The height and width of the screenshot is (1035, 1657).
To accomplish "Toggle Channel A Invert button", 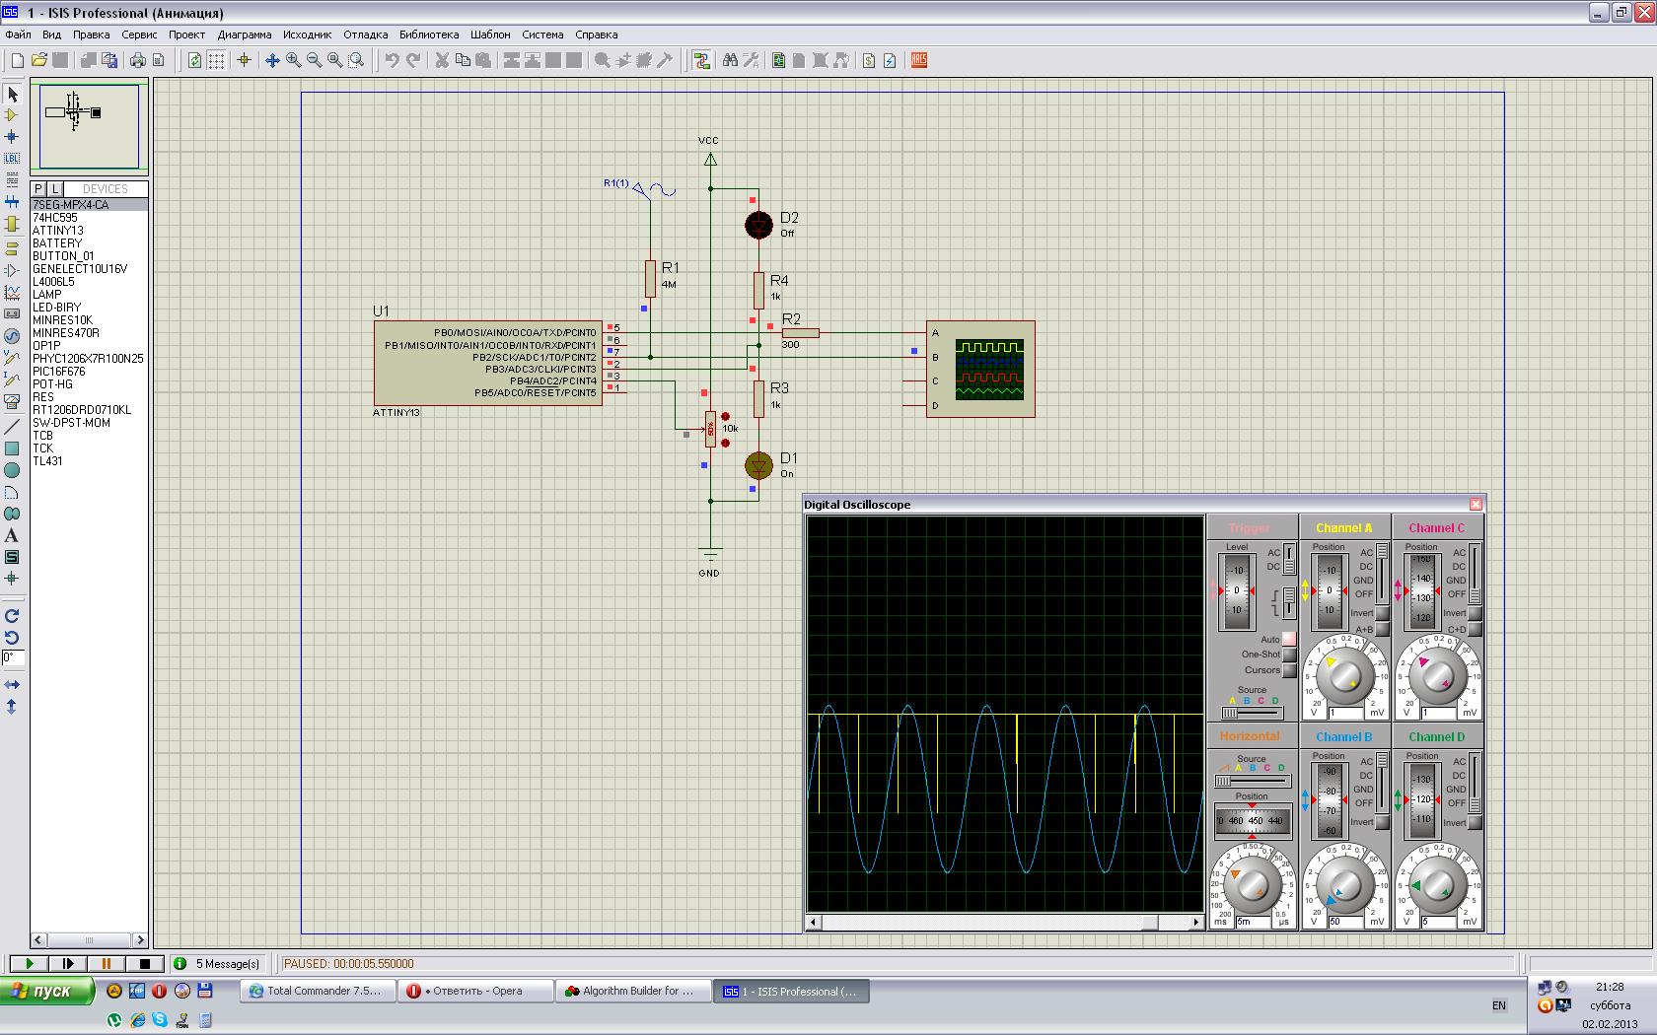I will 1382,613.
